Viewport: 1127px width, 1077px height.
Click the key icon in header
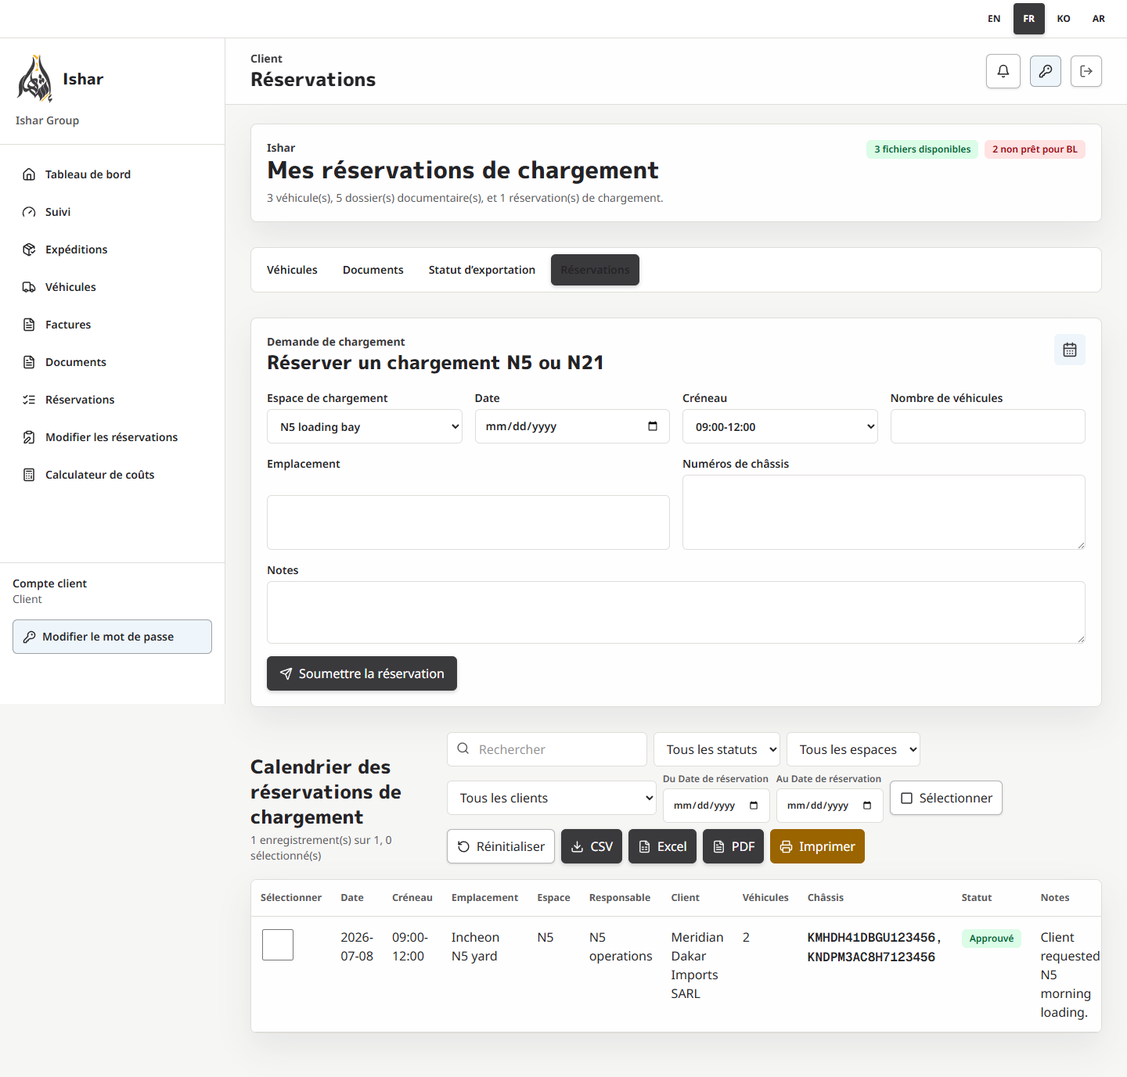(x=1046, y=71)
